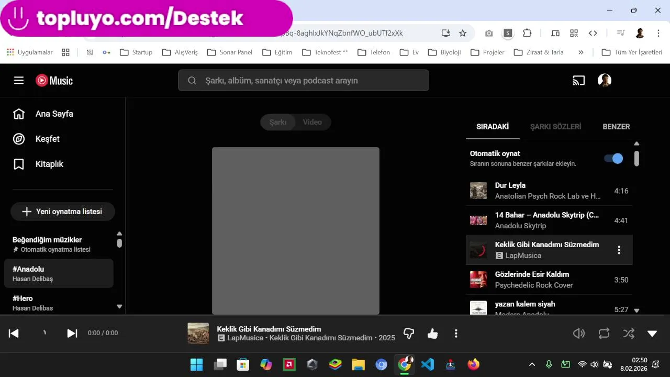Toggle shuffle mode
Viewport: 670px width, 377px height.
(x=629, y=334)
